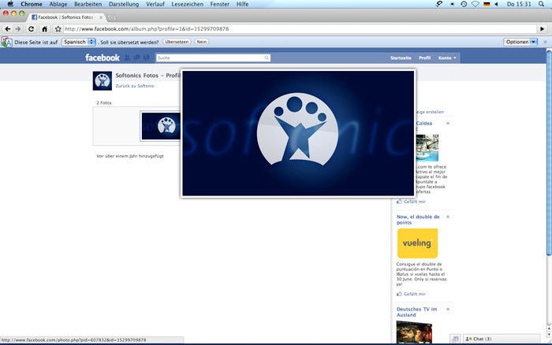The width and height of the screenshot is (552, 345).
Task: Click the search magnifier in Facebook search box
Action: coord(267,57)
